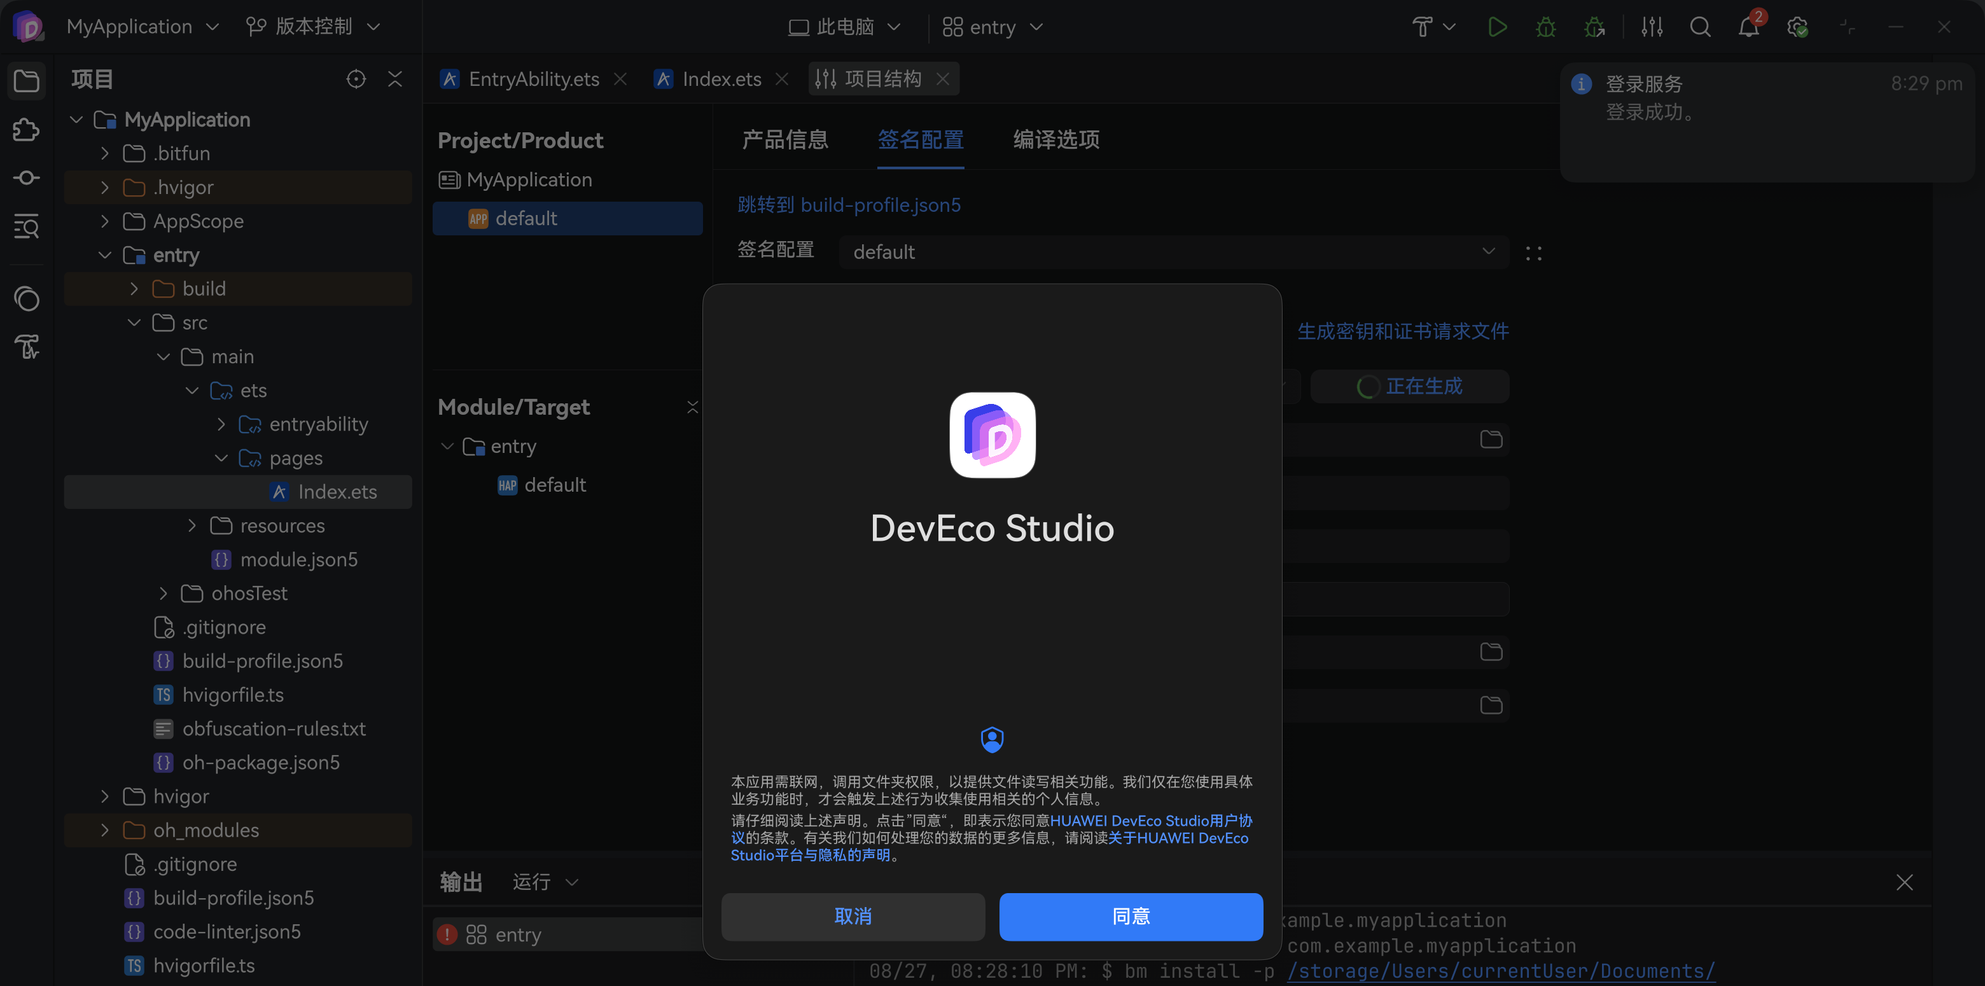1985x986 pixels.
Task: Open the code search list icon in sidebar
Action: (26, 226)
